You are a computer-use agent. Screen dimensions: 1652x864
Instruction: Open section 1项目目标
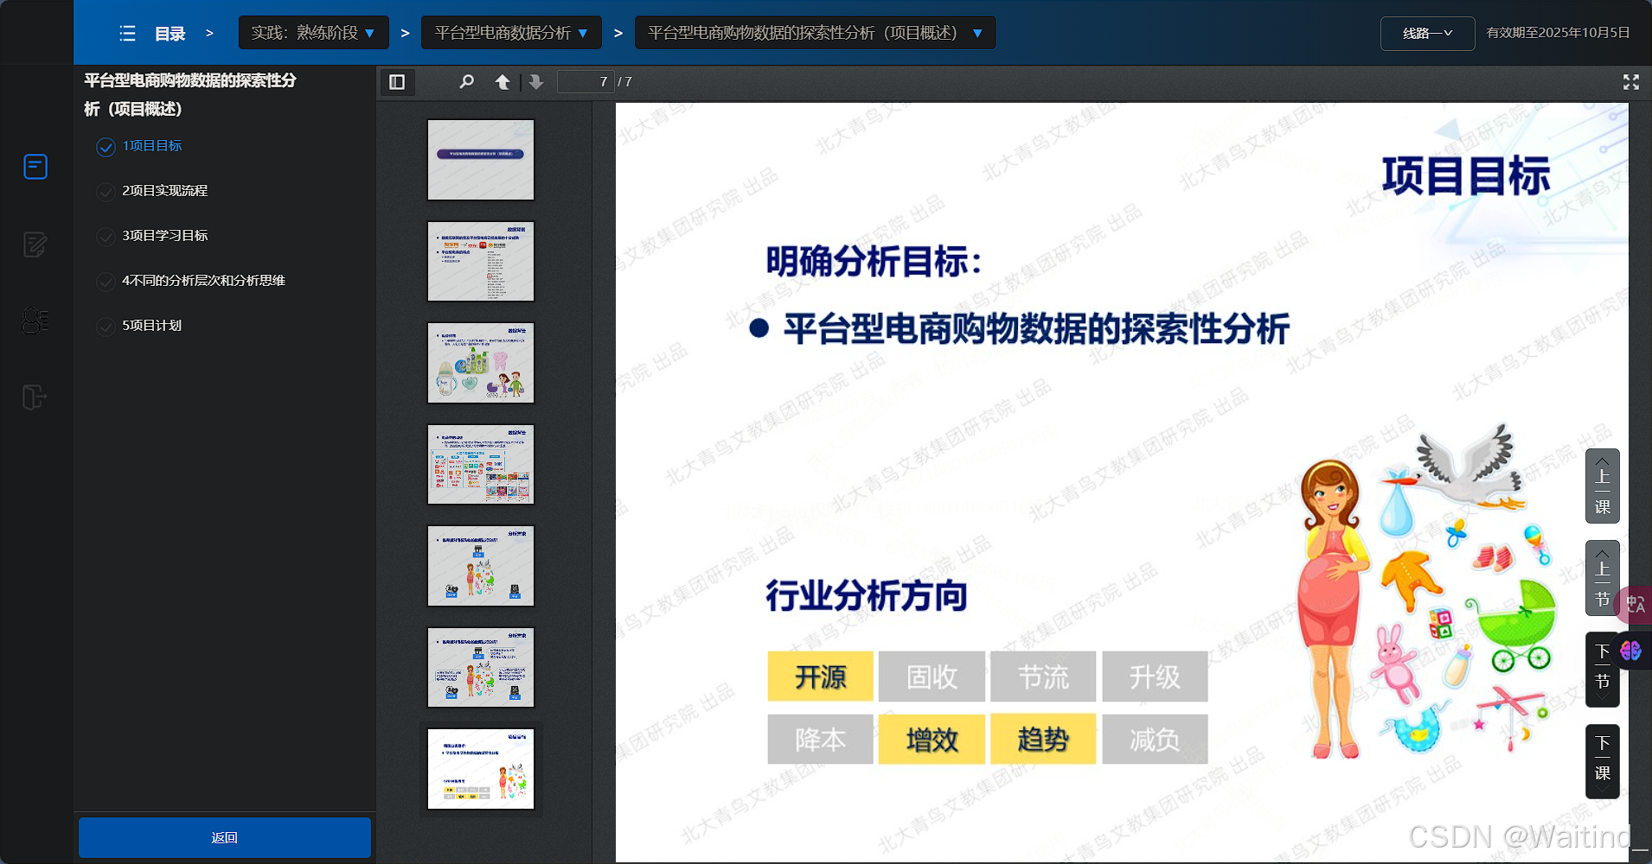click(x=152, y=146)
